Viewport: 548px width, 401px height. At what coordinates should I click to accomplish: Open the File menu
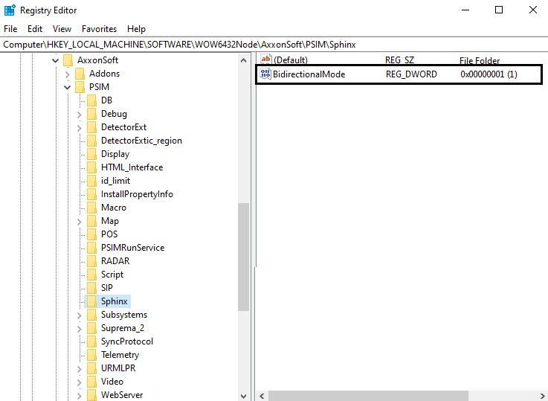(x=10, y=29)
